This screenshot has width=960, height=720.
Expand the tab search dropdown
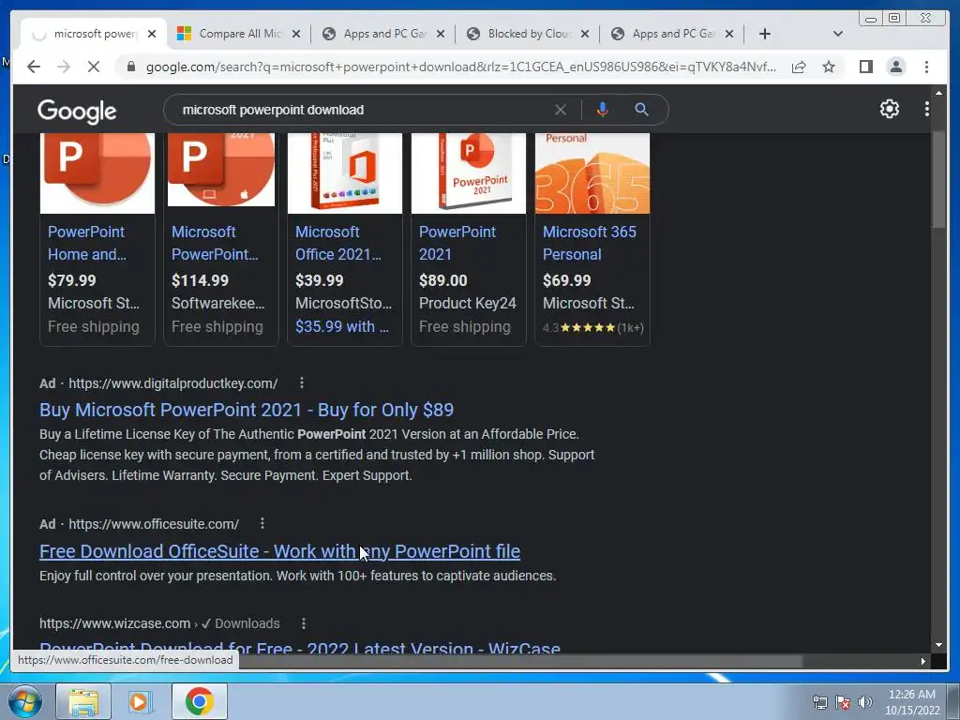tap(838, 34)
